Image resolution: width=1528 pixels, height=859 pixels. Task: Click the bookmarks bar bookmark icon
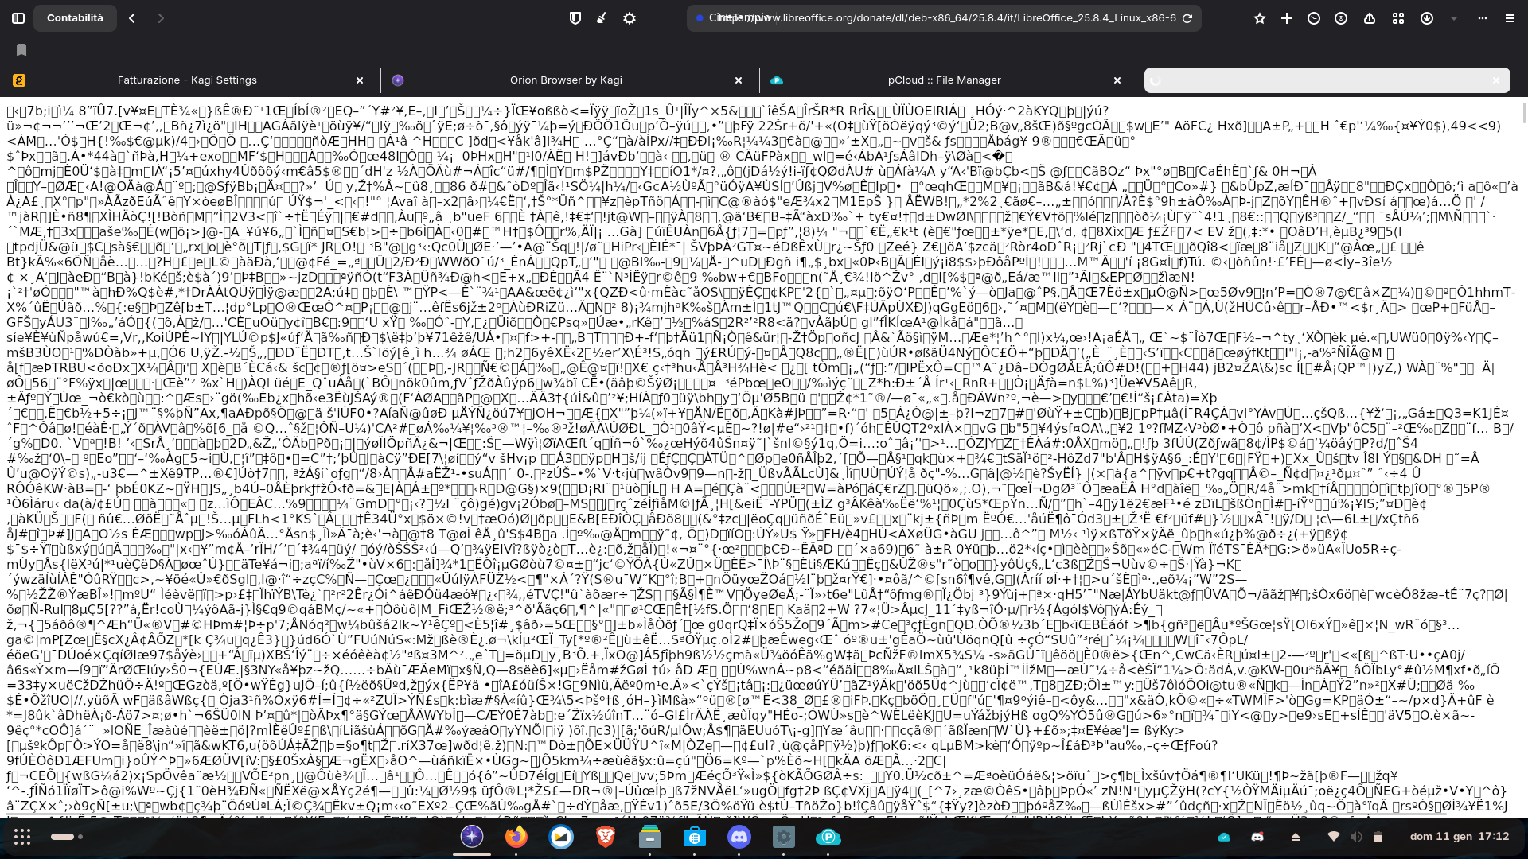coord(21,49)
